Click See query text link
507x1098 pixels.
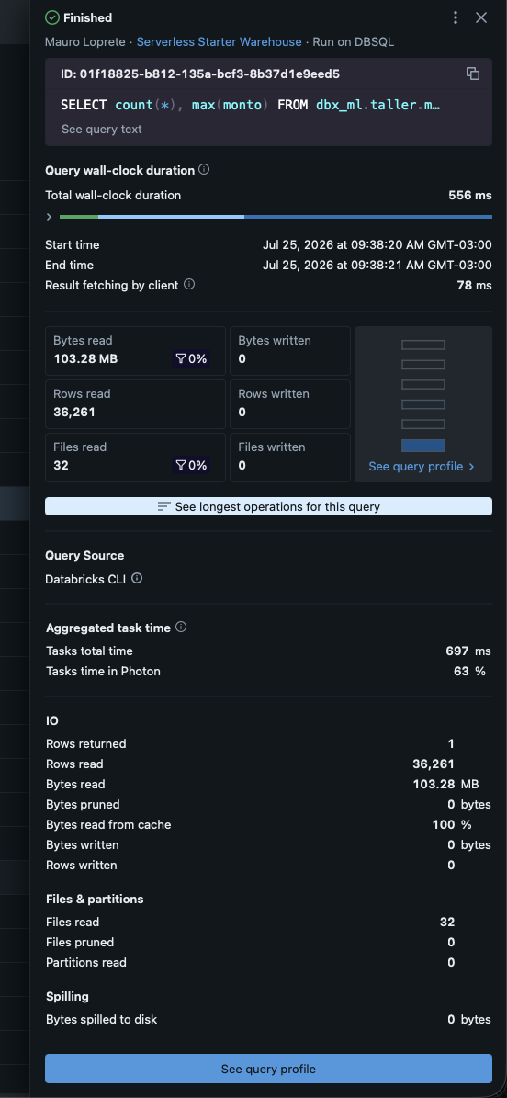(102, 129)
